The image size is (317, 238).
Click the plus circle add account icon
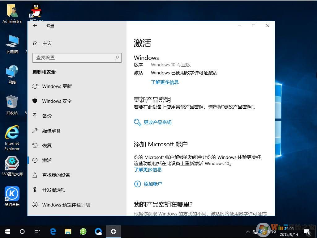coord(138,184)
